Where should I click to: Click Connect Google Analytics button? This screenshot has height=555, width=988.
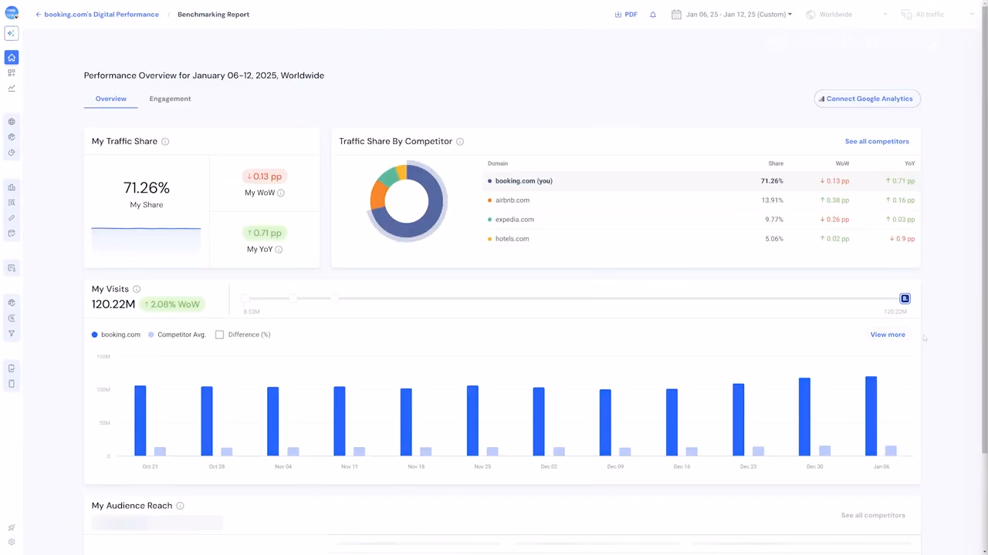pyautogui.click(x=868, y=99)
